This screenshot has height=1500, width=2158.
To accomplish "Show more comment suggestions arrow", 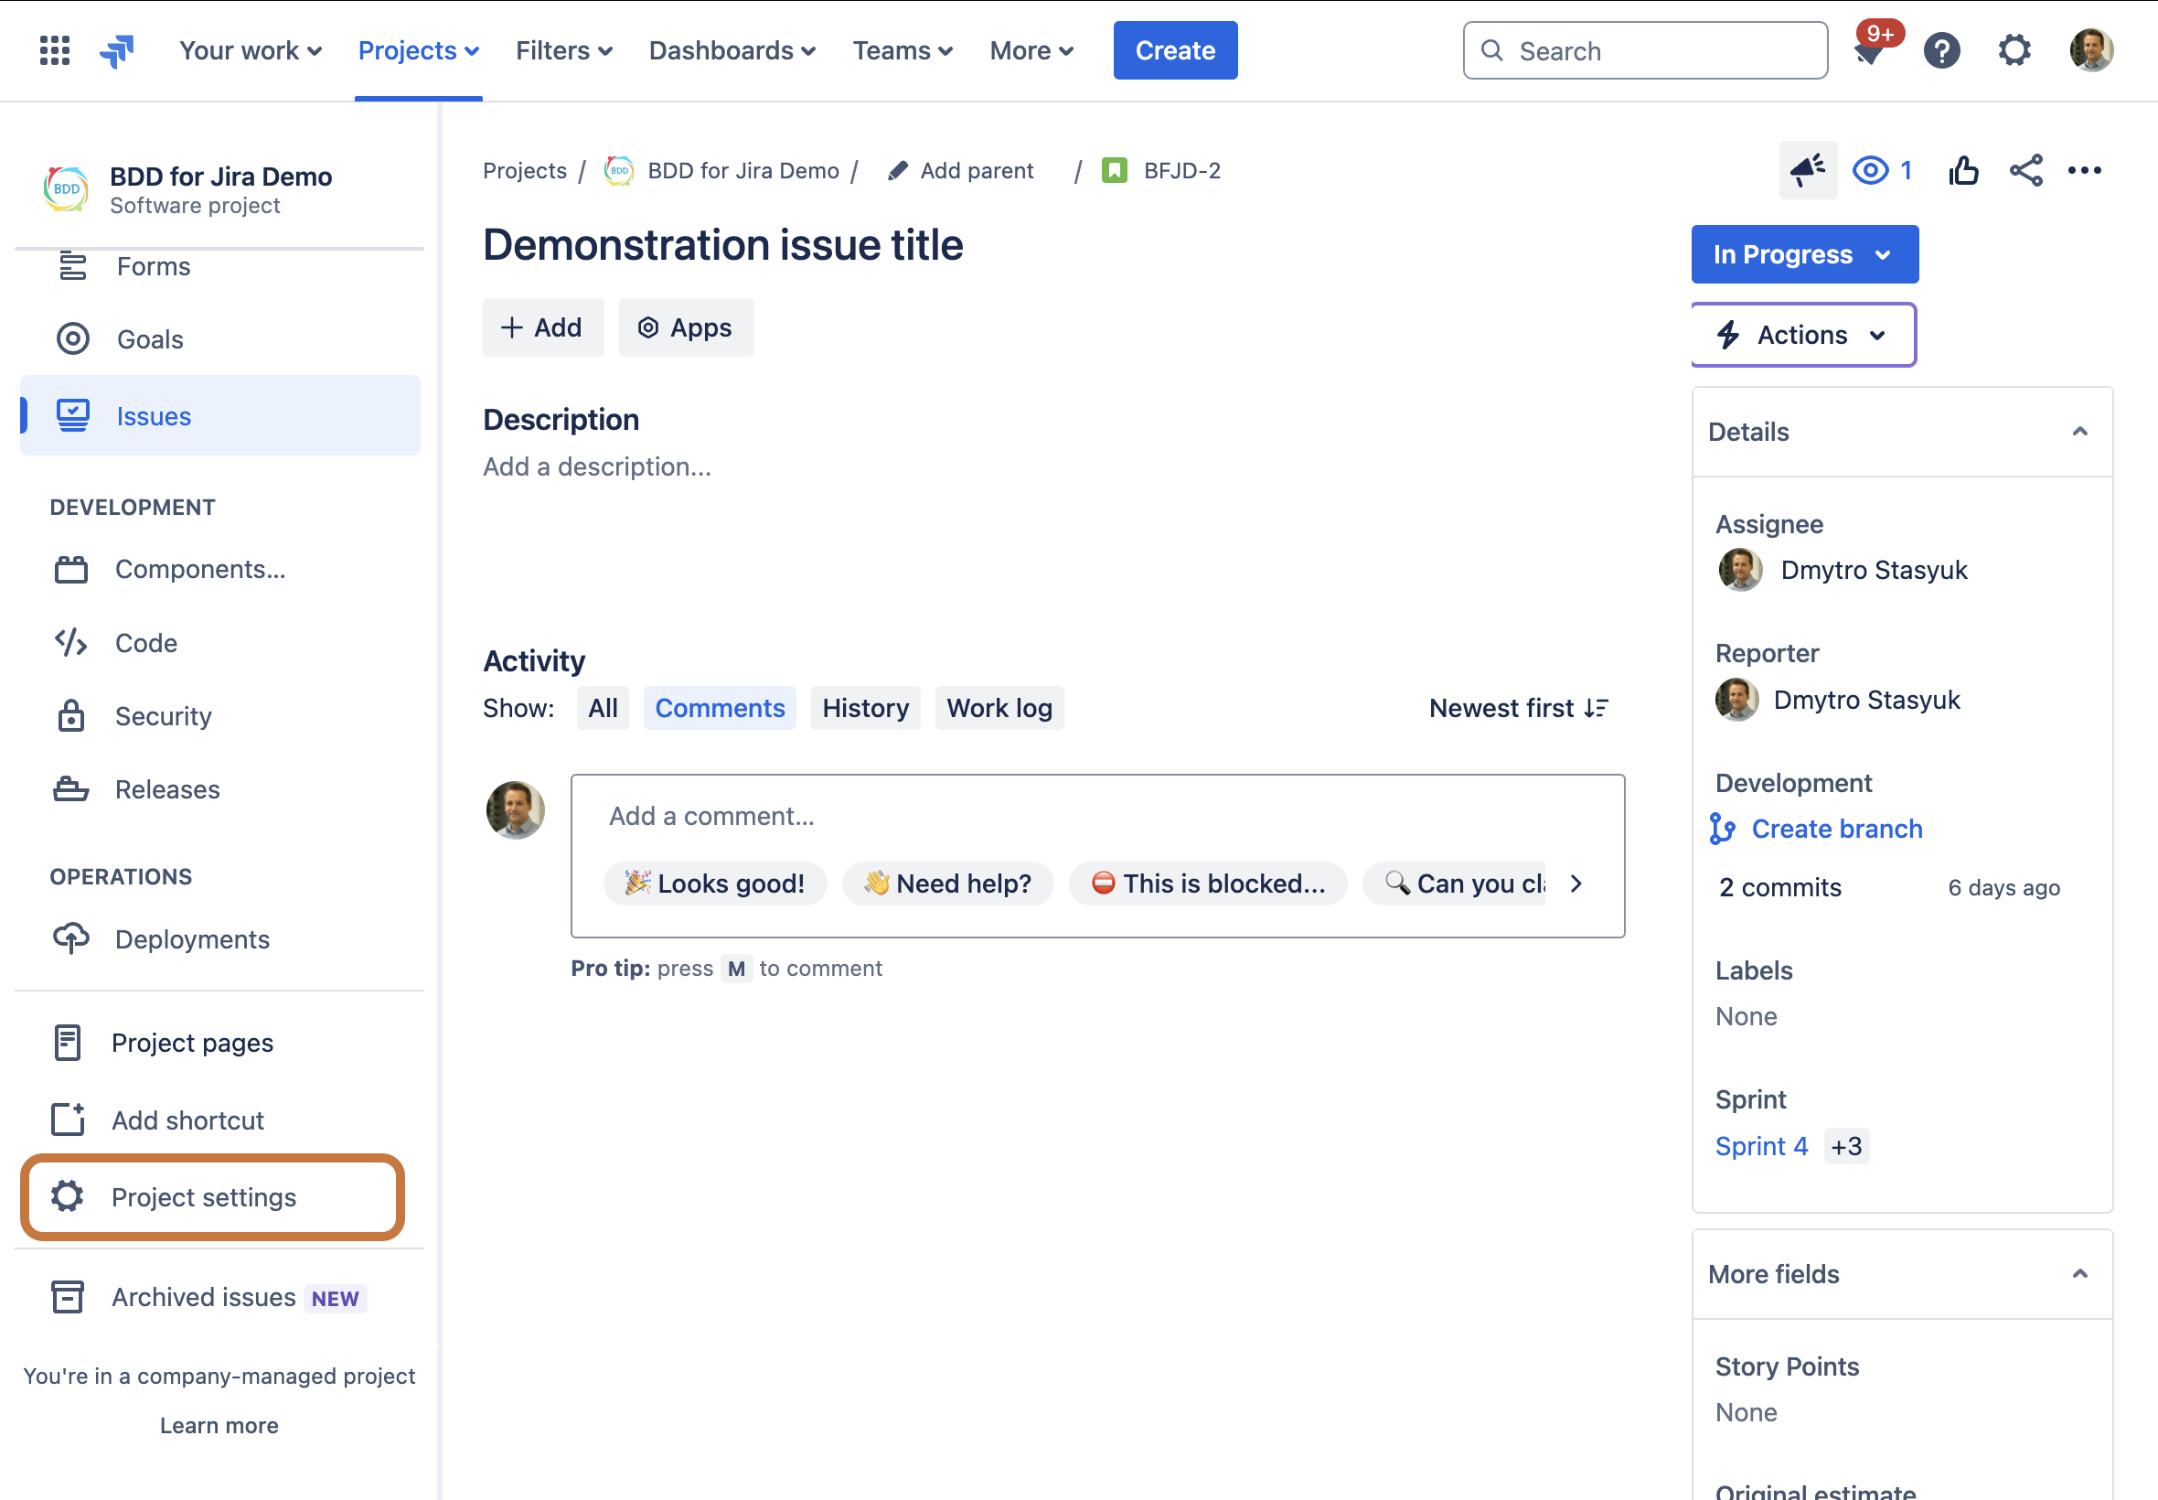I will (1576, 884).
